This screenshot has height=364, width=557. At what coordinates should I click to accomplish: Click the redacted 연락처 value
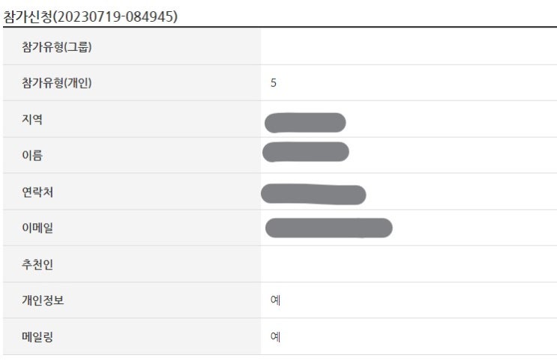(x=313, y=194)
